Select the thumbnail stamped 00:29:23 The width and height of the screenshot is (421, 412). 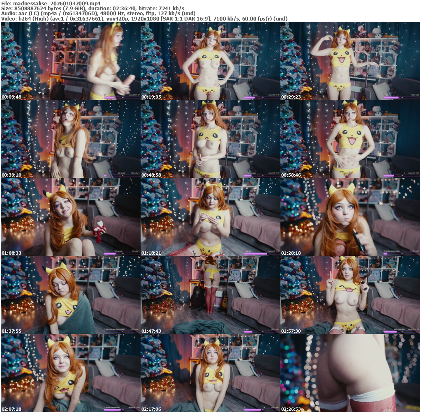350,61
